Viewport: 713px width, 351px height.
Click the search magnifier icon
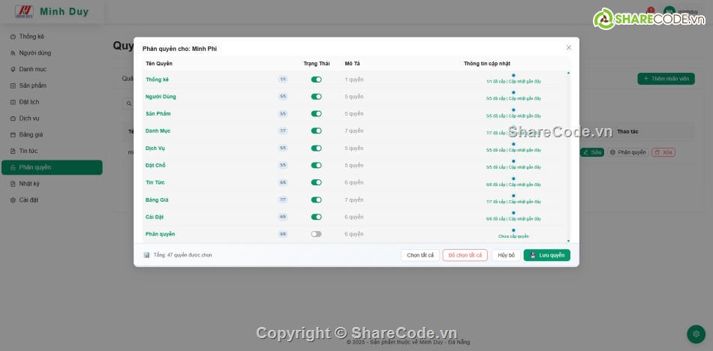click(128, 103)
